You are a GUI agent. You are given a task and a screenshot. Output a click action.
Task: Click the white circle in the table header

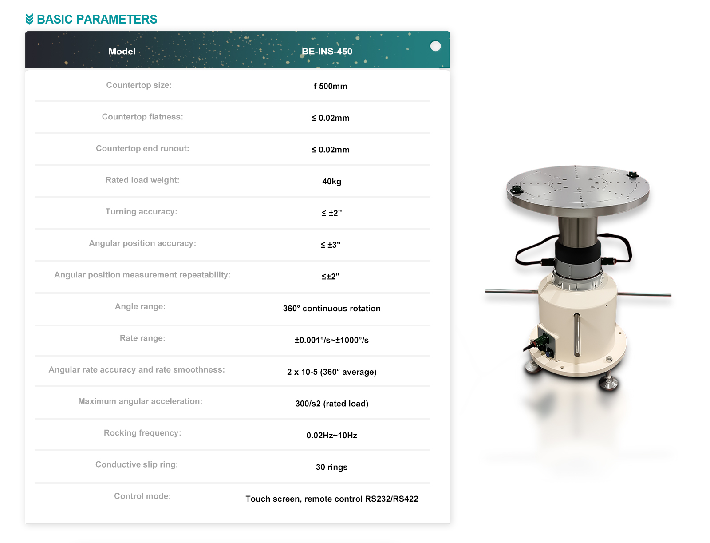click(x=435, y=46)
